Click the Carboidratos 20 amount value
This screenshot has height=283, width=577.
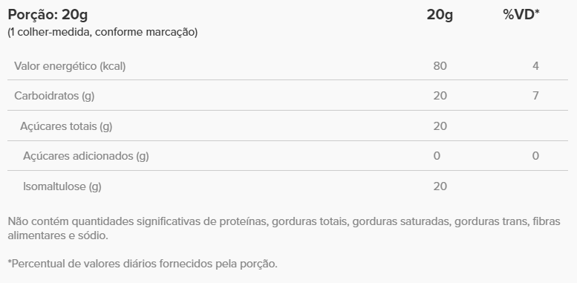point(440,96)
